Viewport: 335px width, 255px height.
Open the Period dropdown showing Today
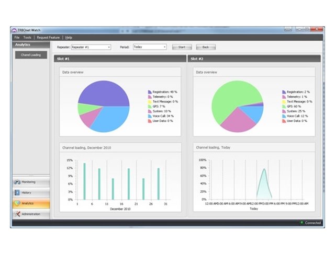(x=164, y=47)
